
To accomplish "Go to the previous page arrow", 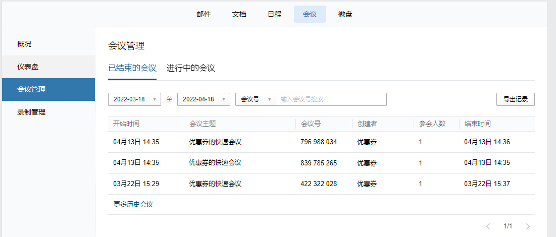I will (488, 226).
